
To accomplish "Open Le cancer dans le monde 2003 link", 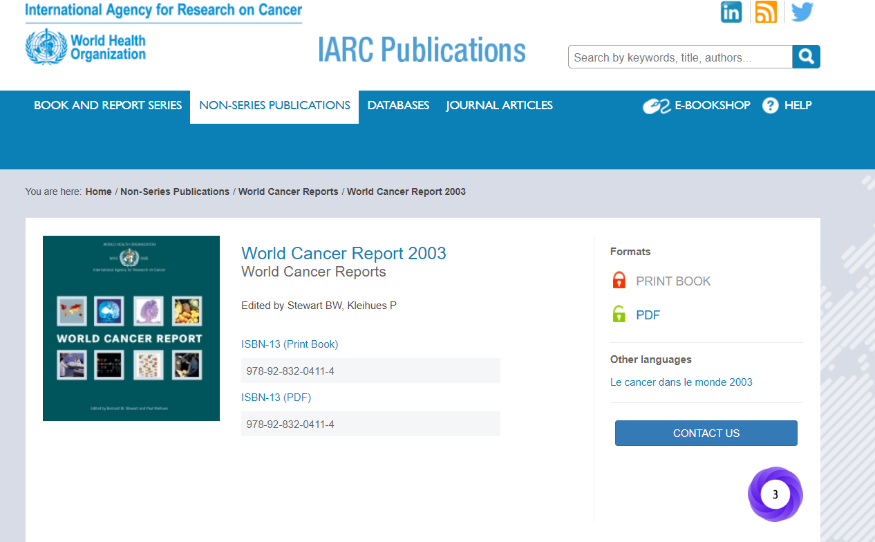I will 681,382.
